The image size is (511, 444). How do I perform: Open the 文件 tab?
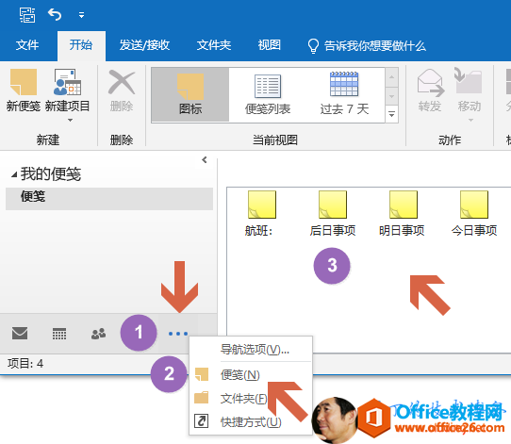[27, 45]
